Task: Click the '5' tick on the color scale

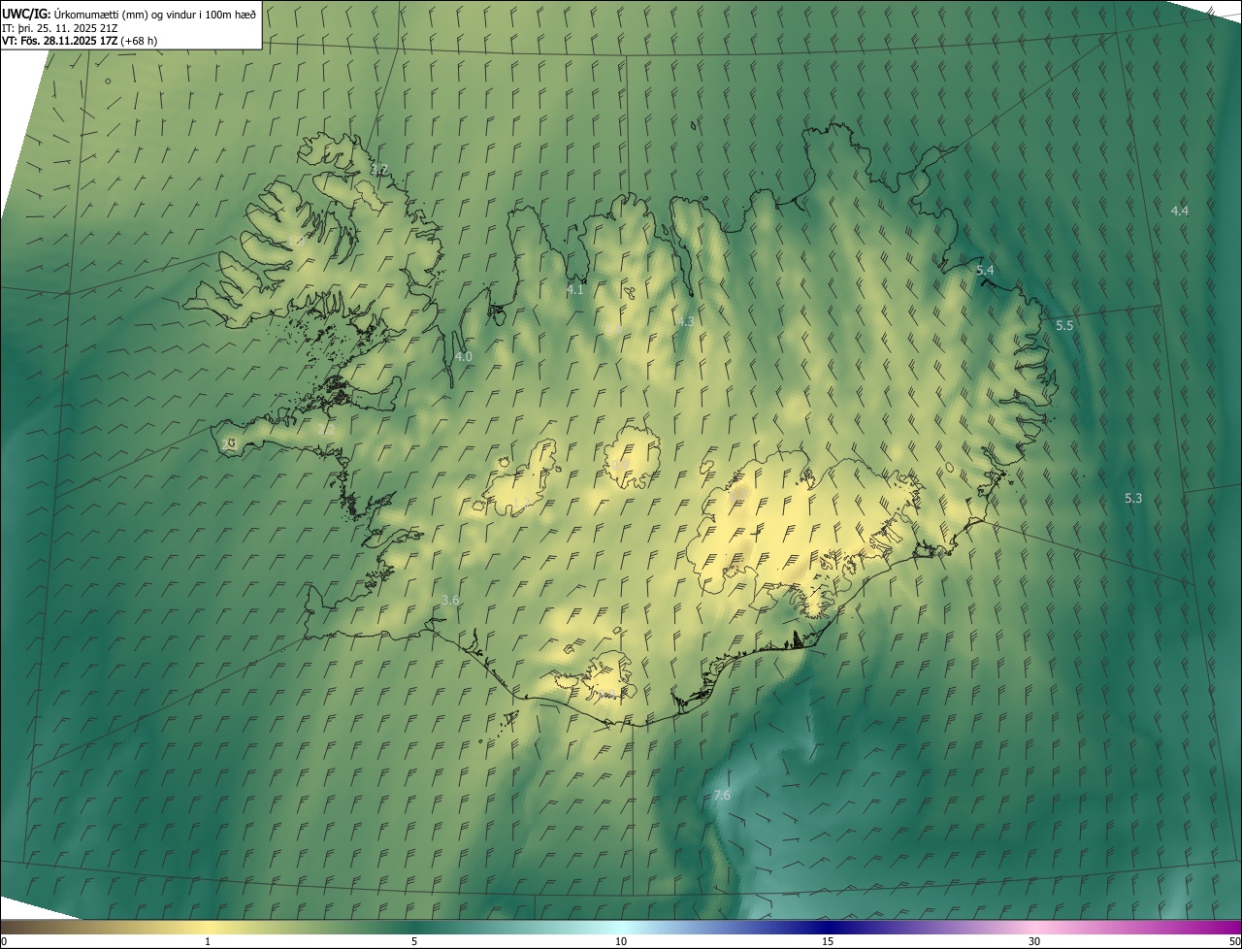Action: point(414,941)
